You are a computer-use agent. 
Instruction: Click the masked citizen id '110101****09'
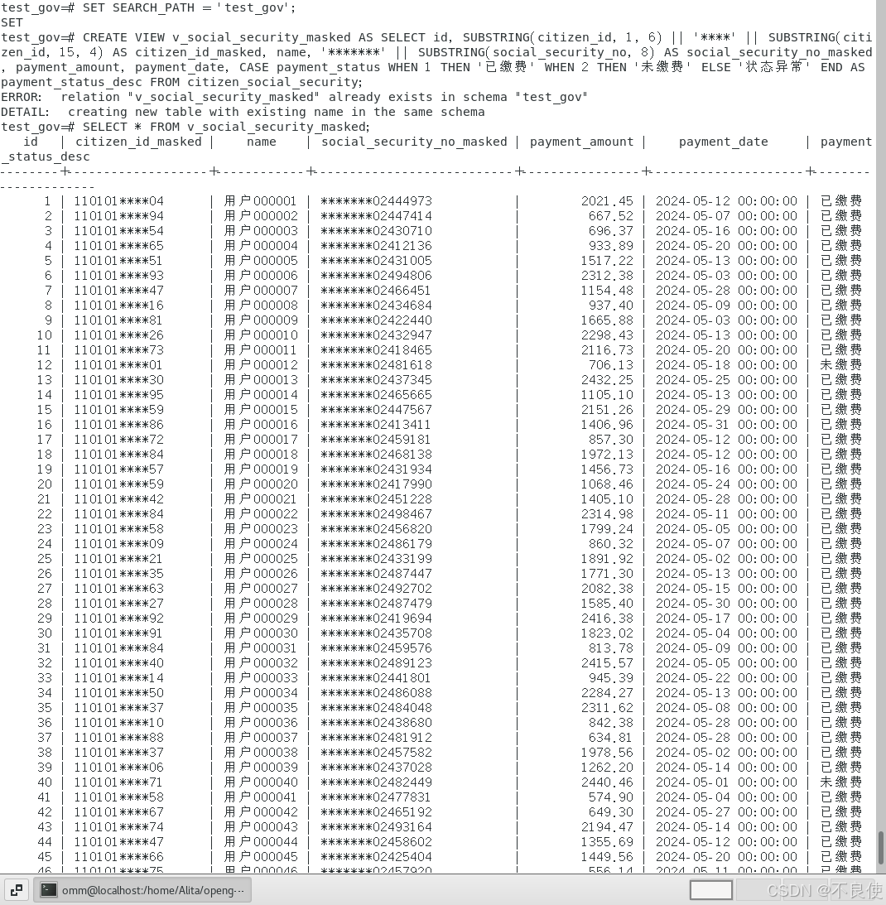(x=119, y=544)
